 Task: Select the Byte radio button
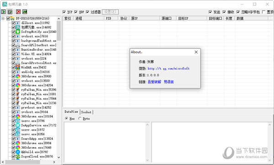[80, 118]
